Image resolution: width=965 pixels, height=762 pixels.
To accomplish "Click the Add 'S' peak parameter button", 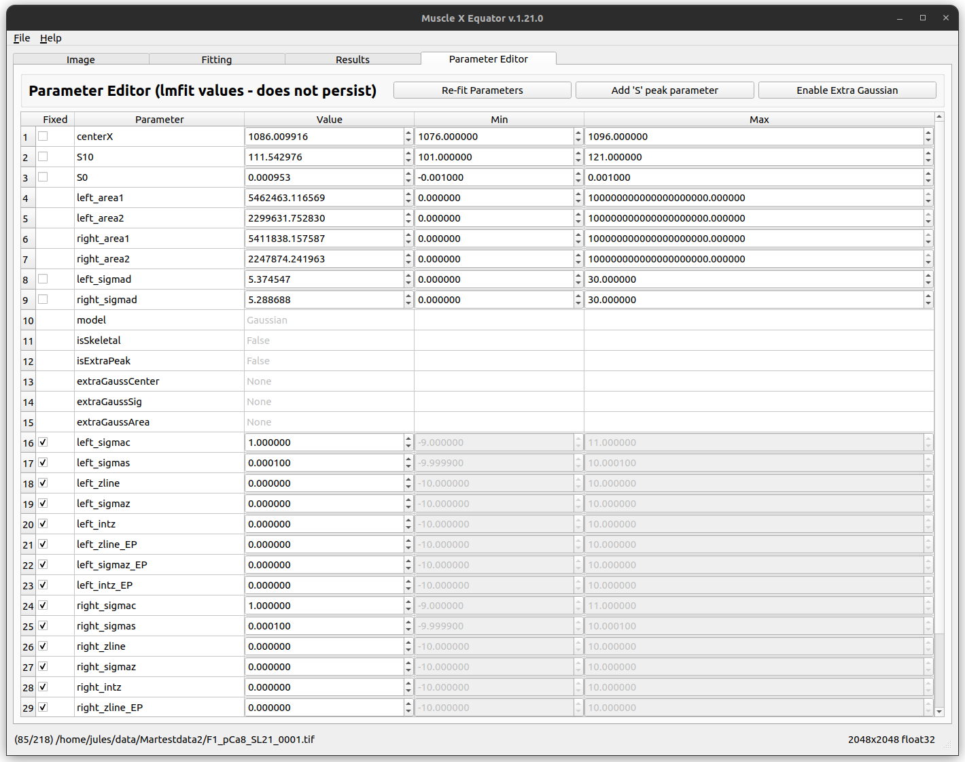I will tap(665, 90).
